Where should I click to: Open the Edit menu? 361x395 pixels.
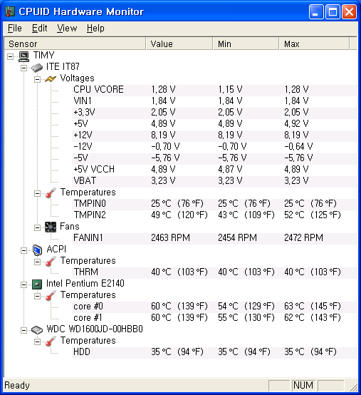[39, 29]
